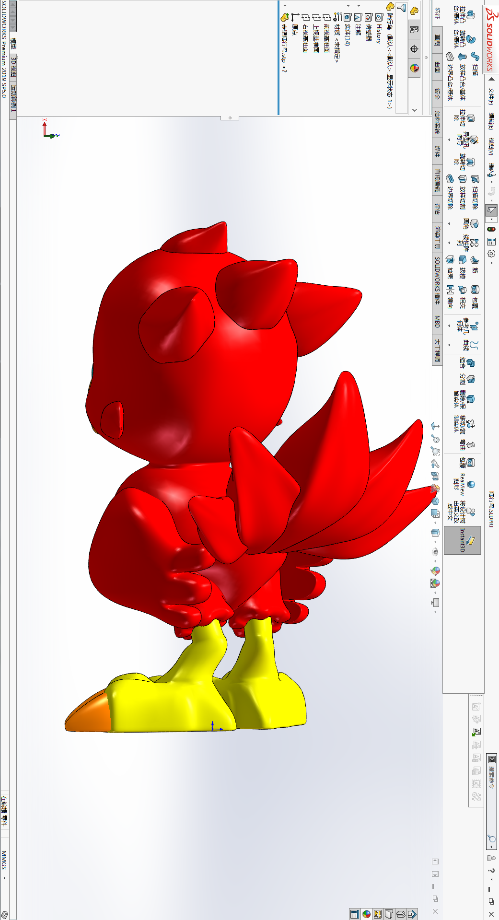The height and width of the screenshot is (920, 499).
Task: Expand the 注解 tree node
Action: coord(359,6)
